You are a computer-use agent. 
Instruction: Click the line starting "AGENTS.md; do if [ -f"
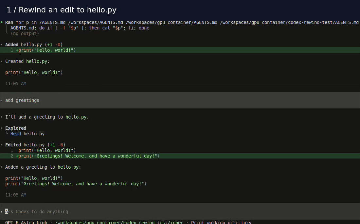80,28
